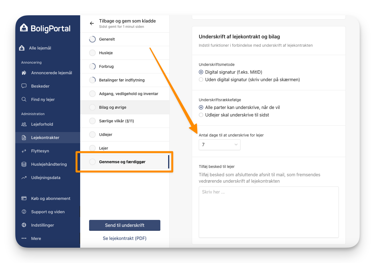Click the Flyttesyn arrows icon
The image size is (375, 263).
pyautogui.click(x=24, y=151)
